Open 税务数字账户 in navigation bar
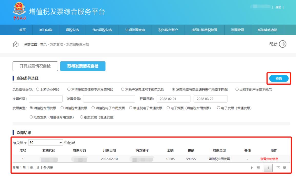Viewport: 296px width, 176px height. tap(168, 30)
